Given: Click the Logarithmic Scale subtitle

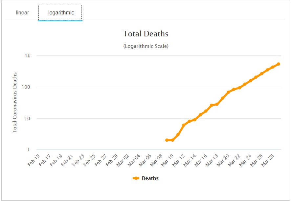Looking at the screenshot, I should pos(146,46).
